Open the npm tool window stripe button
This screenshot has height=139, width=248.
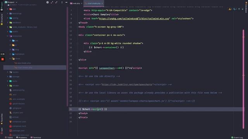2,131
